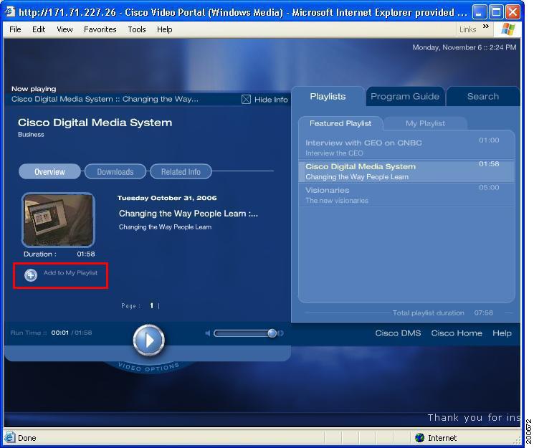Viewport: 534px width, 448px height.
Task: Click the Add to My Playlist label
Action: [70, 273]
